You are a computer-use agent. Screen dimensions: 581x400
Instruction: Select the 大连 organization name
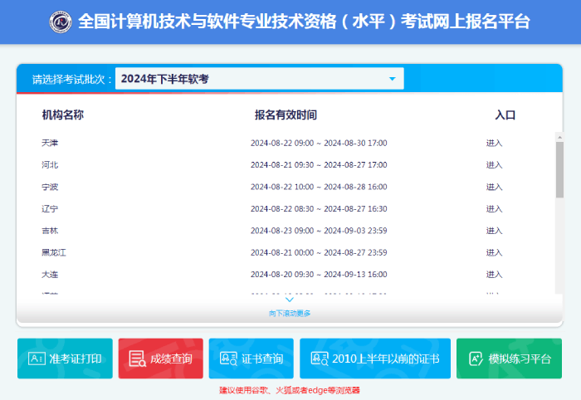pyautogui.click(x=50, y=274)
